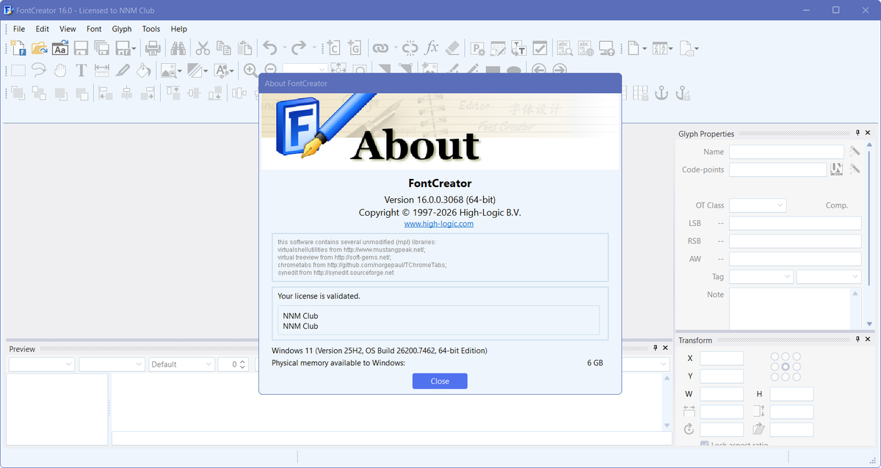Open the Undo history dropdown arrow

point(284,48)
